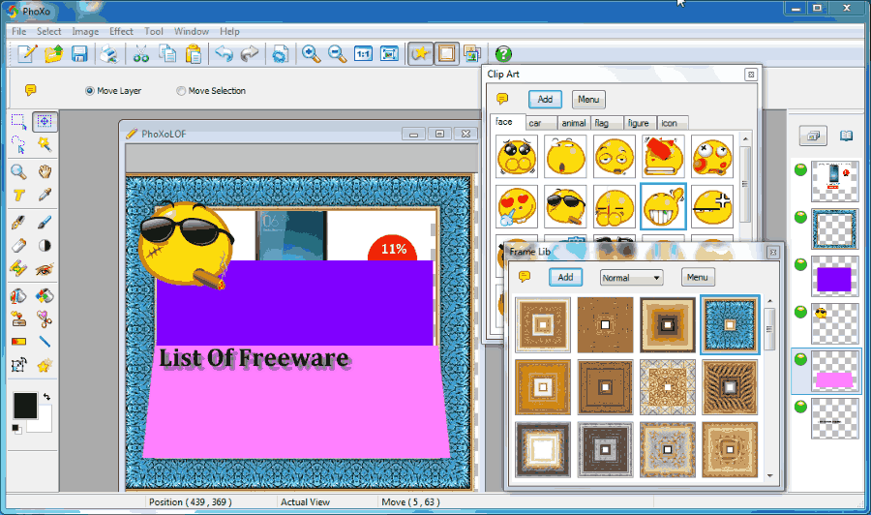Click Add button in Frame Lib panel
Viewport: 871px width, 515px height.
(x=565, y=277)
